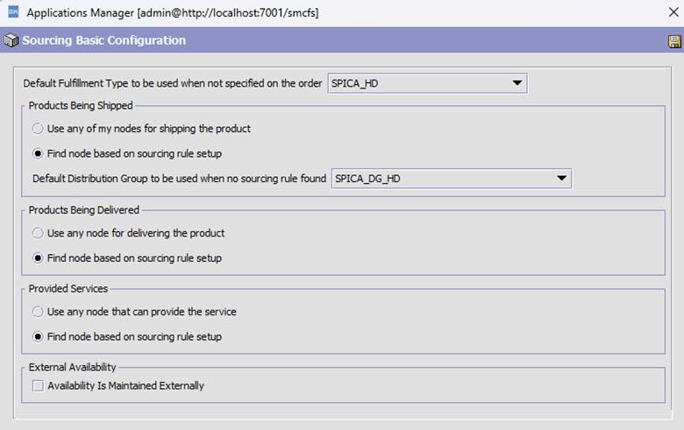Click the save icon in the header bar
The image size is (684, 430).
(x=674, y=41)
